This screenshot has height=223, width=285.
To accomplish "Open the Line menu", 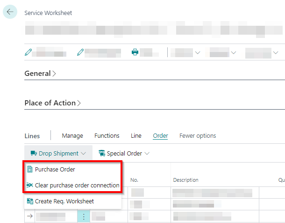I will point(136,136).
